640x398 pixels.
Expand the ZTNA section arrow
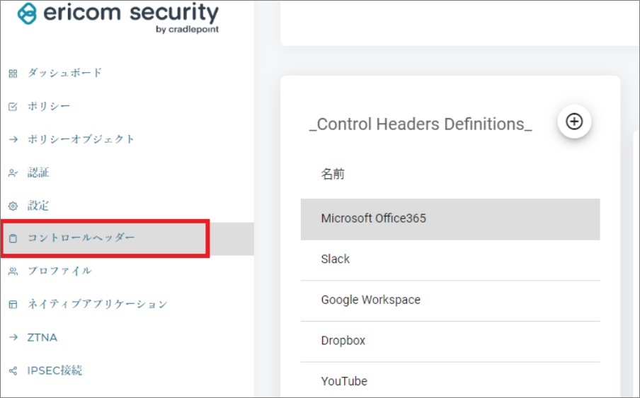[13, 338]
